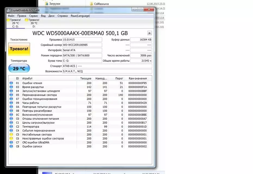Open the Язык(Language) menu
The width and height of the screenshot is (253, 174).
(x=80, y=16)
